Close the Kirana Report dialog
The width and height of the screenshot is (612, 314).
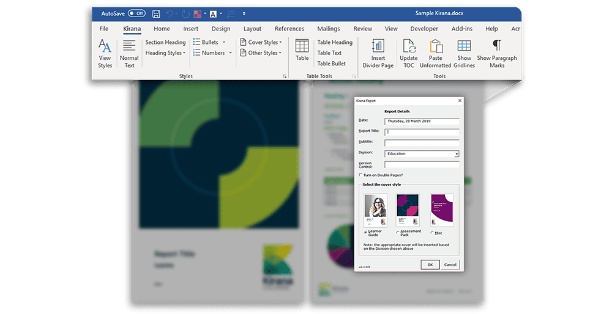click(460, 101)
